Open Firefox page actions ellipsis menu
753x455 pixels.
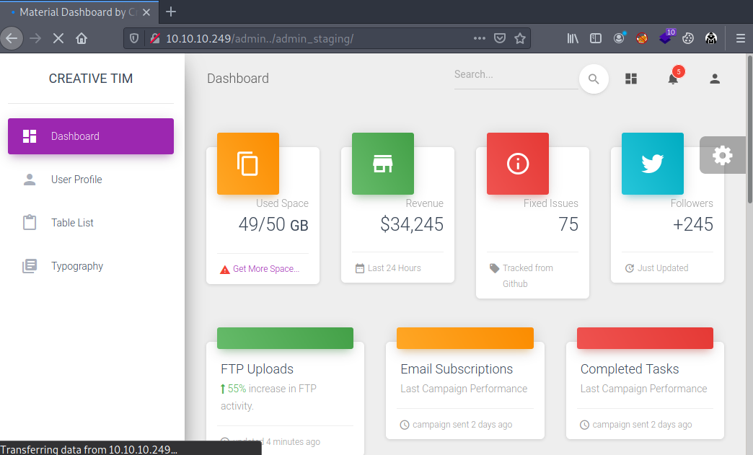480,38
